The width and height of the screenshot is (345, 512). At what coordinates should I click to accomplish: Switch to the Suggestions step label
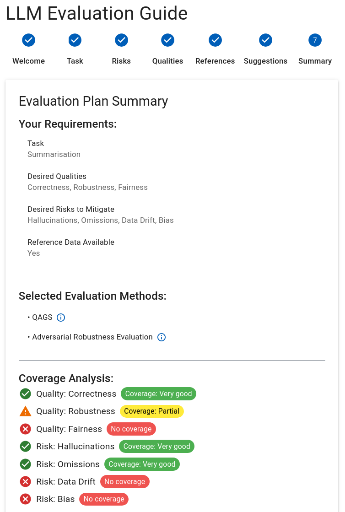coord(265,61)
